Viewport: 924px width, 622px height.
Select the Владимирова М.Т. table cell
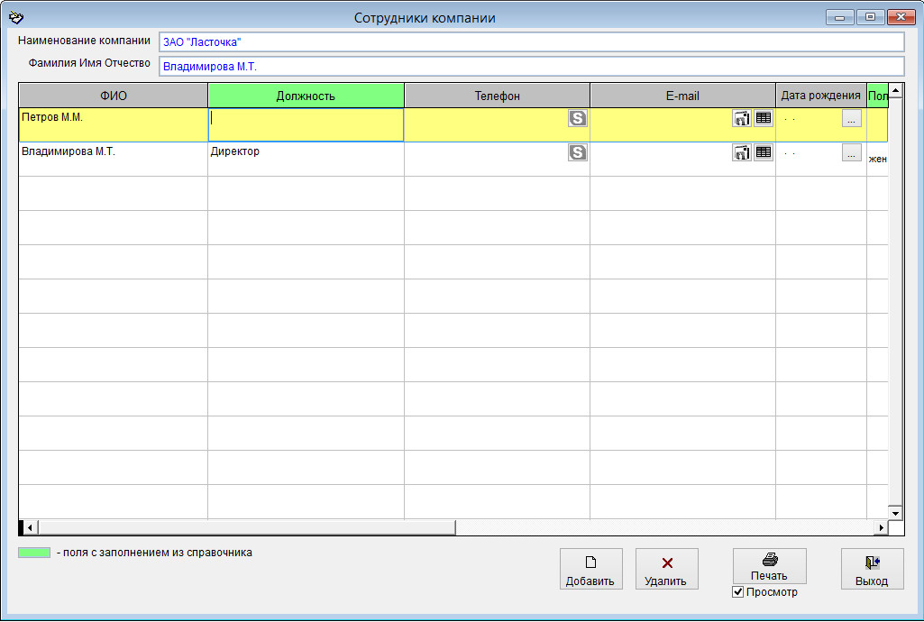[x=114, y=159]
